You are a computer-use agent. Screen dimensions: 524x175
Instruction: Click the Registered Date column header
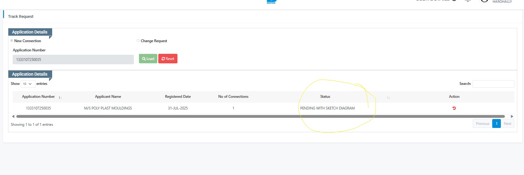point(178,97)
